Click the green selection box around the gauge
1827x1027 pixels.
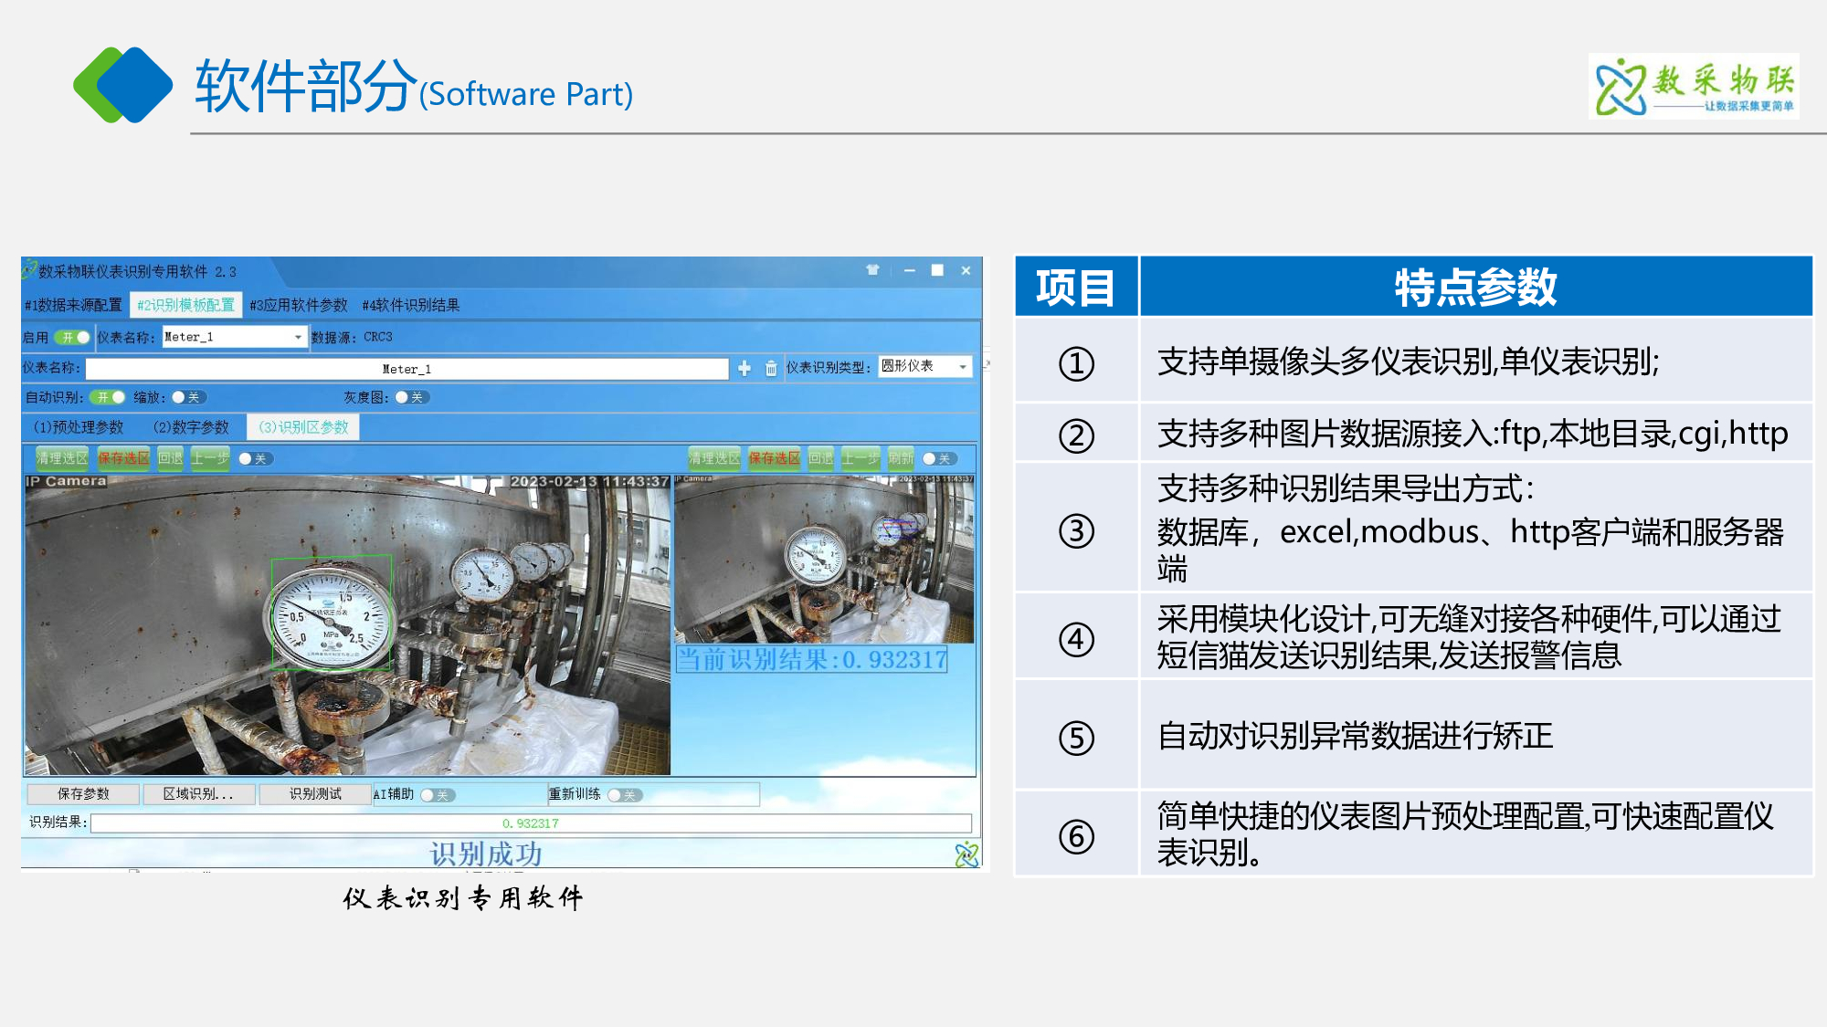coord(332,613)
